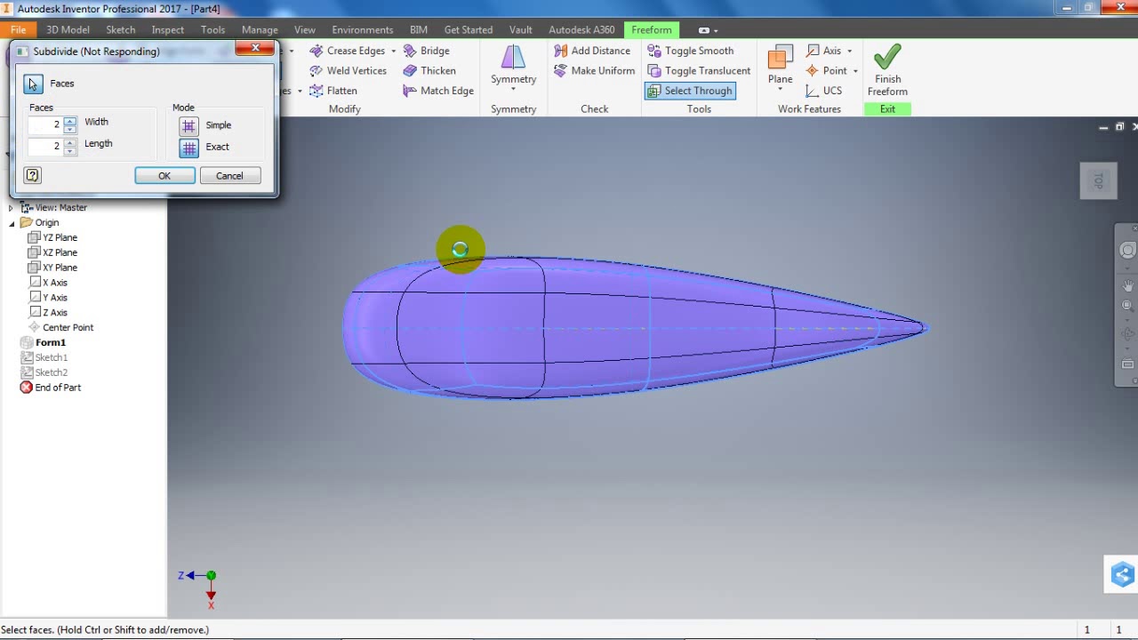The image size is (1138, 640).
Task: Click the Thicken tool
Action: (429, 71)
